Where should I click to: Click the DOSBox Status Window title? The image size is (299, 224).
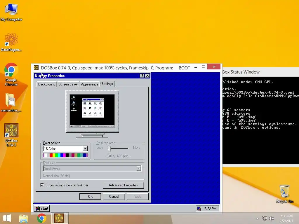[241, 72]
